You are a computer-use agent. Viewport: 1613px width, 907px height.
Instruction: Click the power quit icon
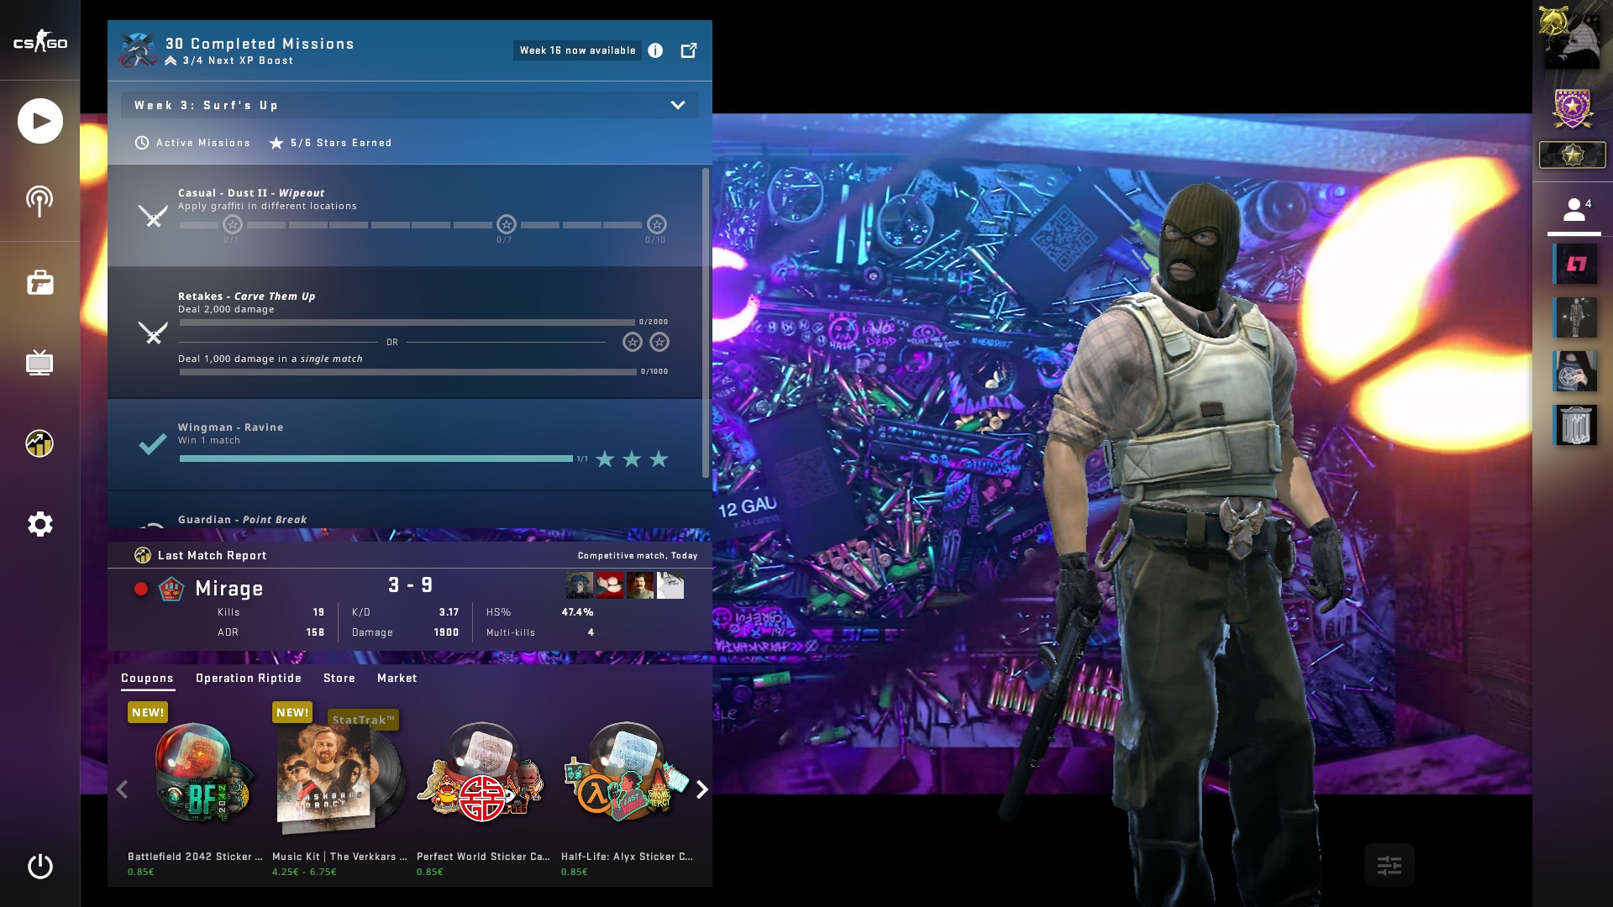[x=39, y=866]
